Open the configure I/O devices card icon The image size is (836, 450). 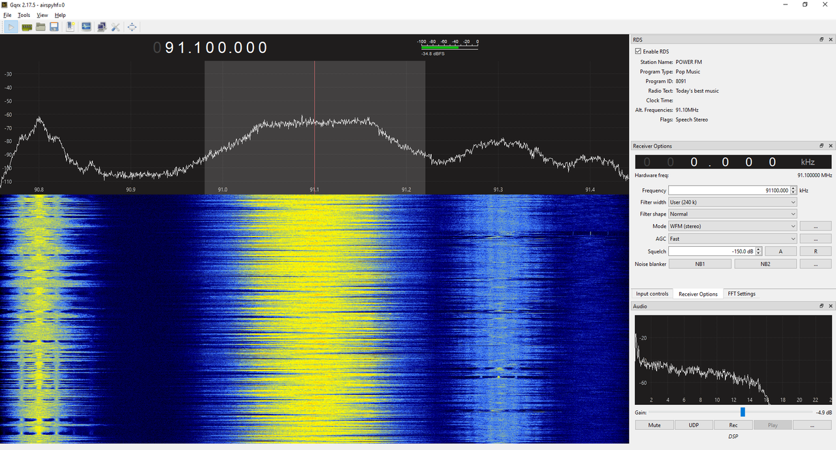click(x=27, y=27)
